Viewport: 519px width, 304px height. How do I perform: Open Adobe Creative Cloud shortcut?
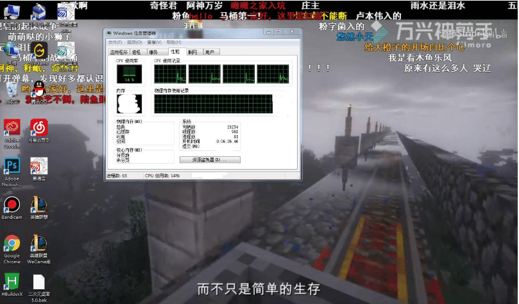12,127
